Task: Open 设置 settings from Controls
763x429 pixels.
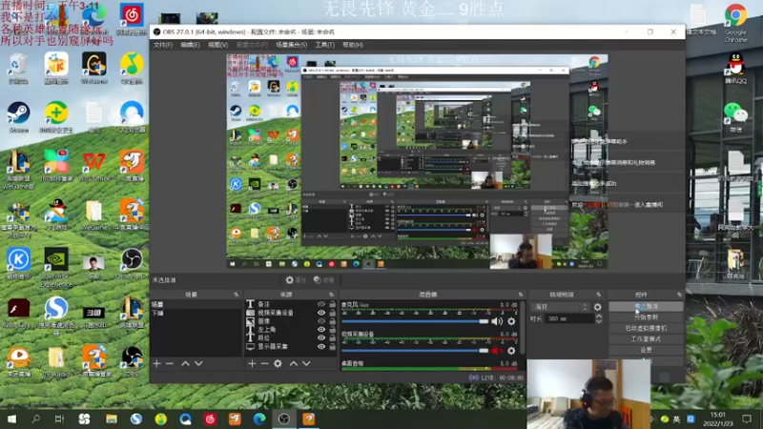Action: coord(646,350)
